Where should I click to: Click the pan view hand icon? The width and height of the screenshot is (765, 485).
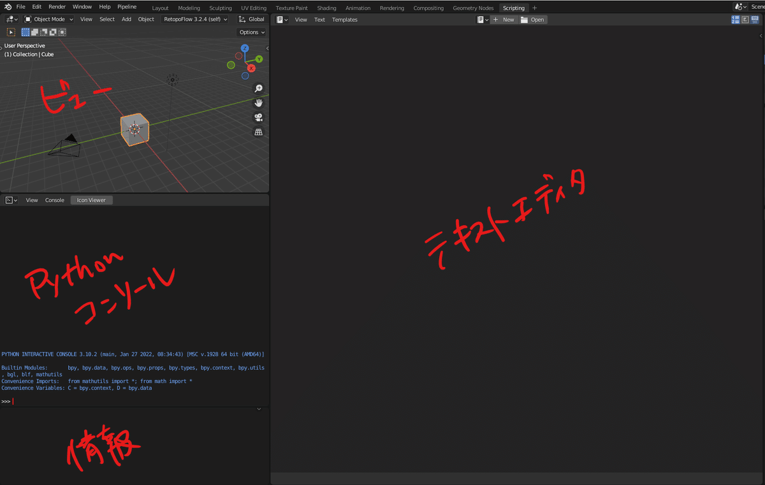tap(259, 103)
